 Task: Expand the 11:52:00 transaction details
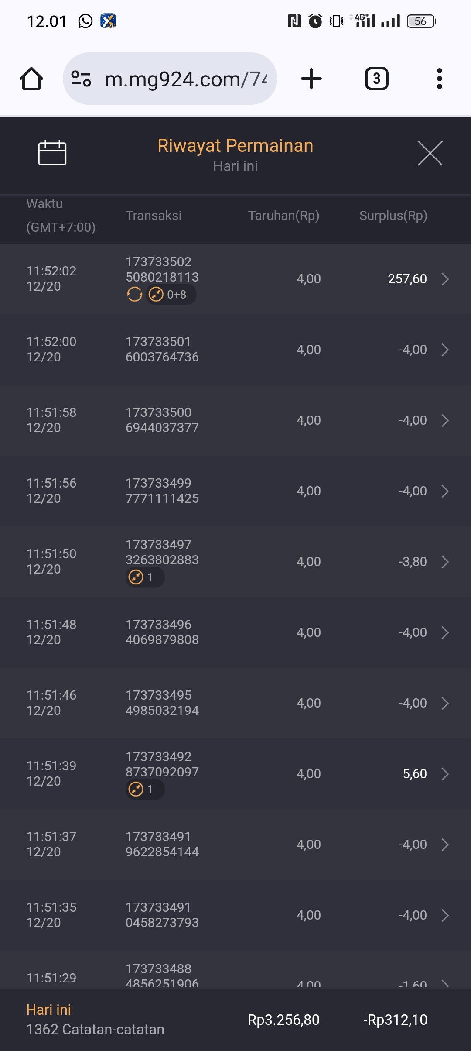click(445, 350)
